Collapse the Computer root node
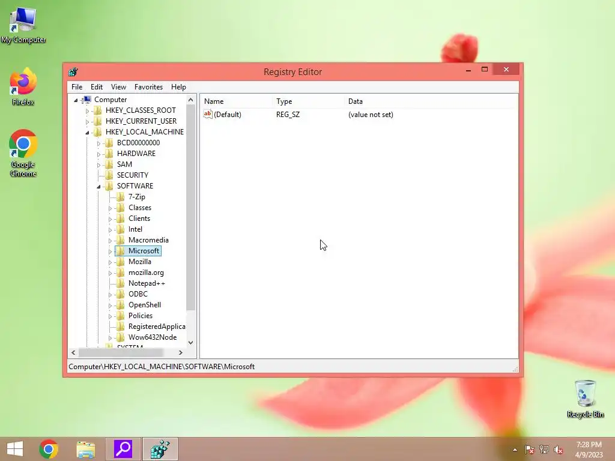This screenshot has width=615, height=461. point(76,100)
